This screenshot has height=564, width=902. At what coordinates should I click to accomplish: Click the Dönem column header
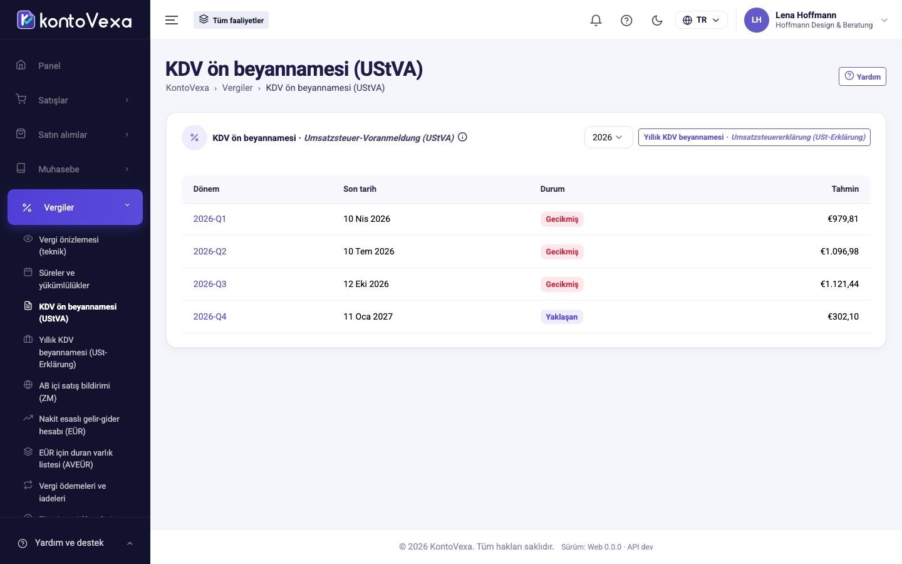click(206, 189)
